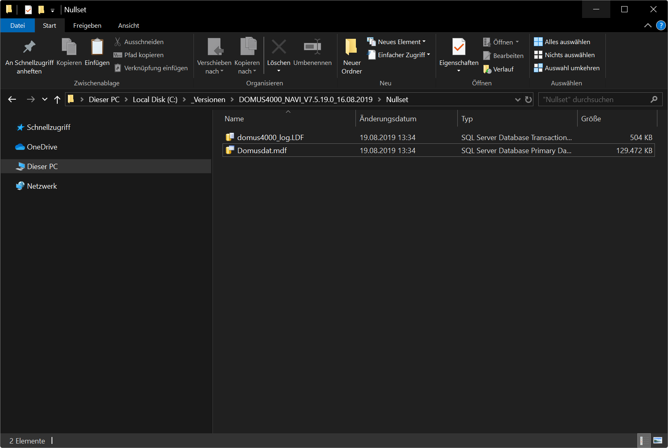Click Alles auswählen
This screenshot has width=668, height=448.
point(562,42)
